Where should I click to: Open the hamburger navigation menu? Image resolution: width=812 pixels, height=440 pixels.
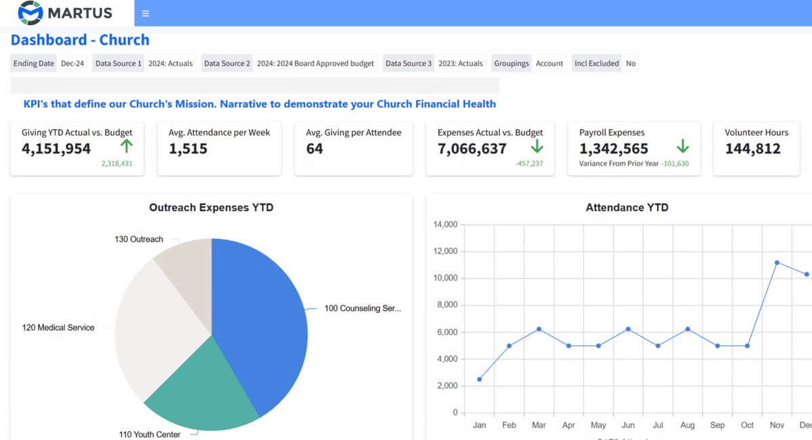click(146, 13)
